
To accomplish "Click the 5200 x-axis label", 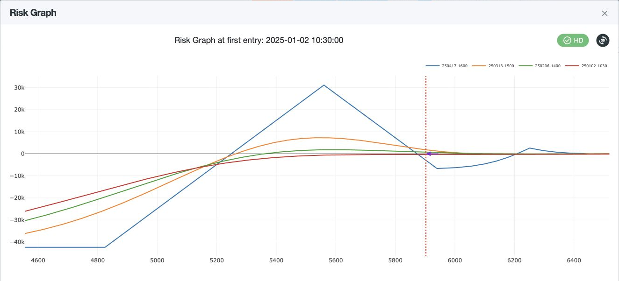I will click(x=217, y=260).
